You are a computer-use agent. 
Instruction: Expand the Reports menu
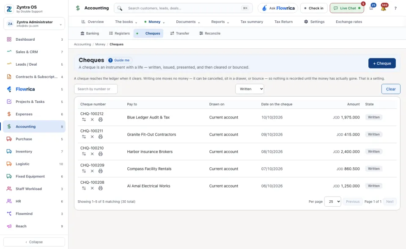220,22
